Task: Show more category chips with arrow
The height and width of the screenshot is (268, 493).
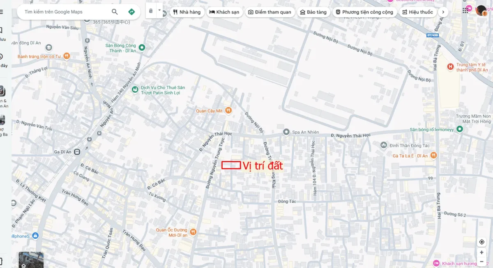Action: [443, 12]
